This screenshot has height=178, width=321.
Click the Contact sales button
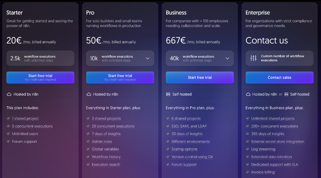279,77
